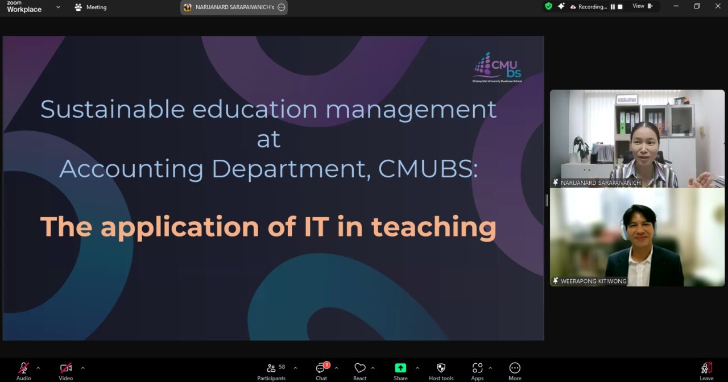Image resolution: width=728 pixels, height=382 pixels.
Task: Turn on camera with Video button
Action: click(x=65, y=368)
